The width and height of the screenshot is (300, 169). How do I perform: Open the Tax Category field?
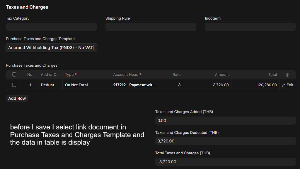(x=51, y=27)
